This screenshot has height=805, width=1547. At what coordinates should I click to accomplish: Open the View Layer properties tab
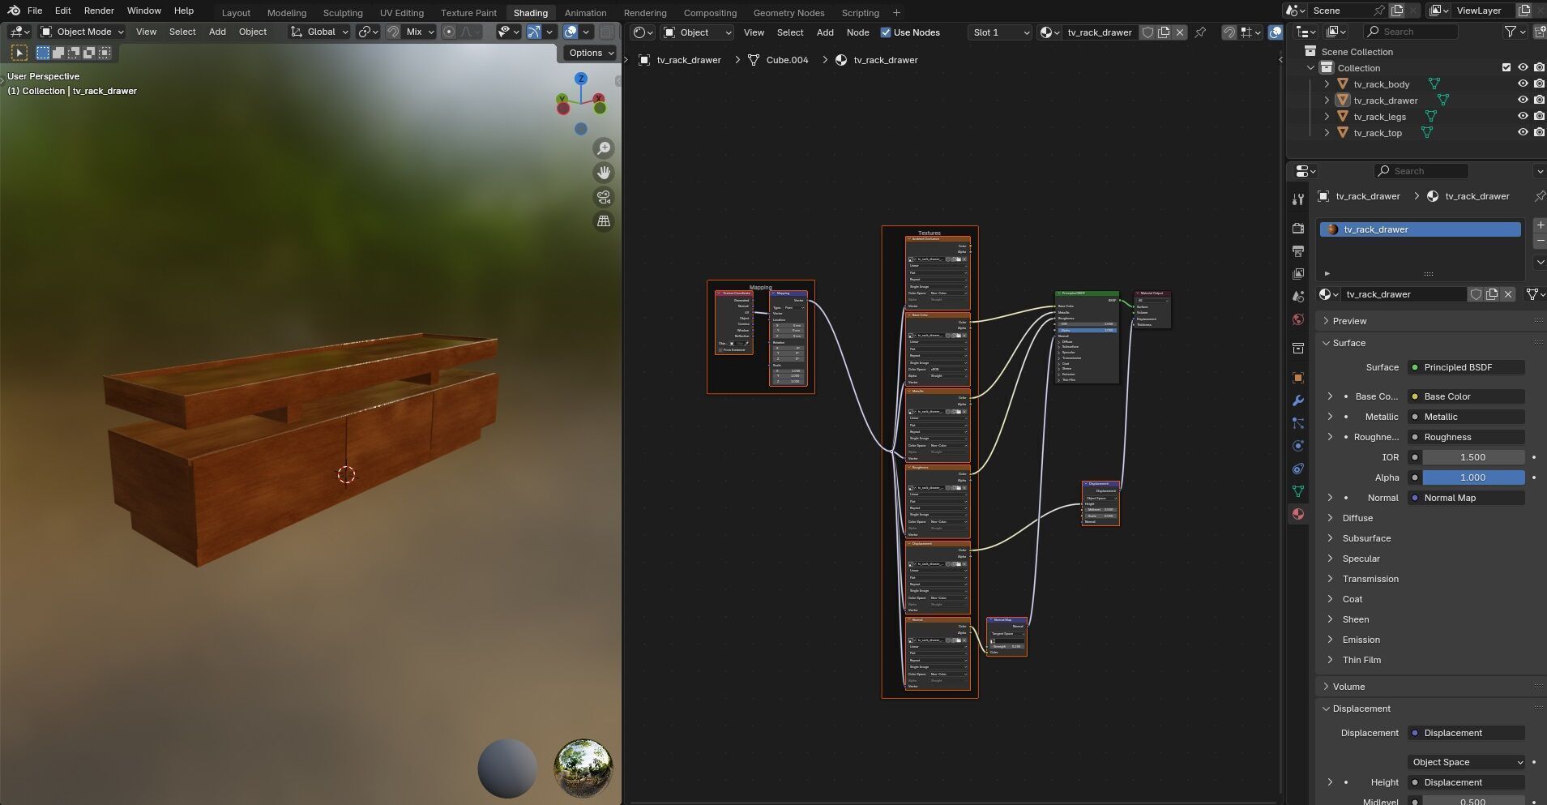pos(1298,274)
